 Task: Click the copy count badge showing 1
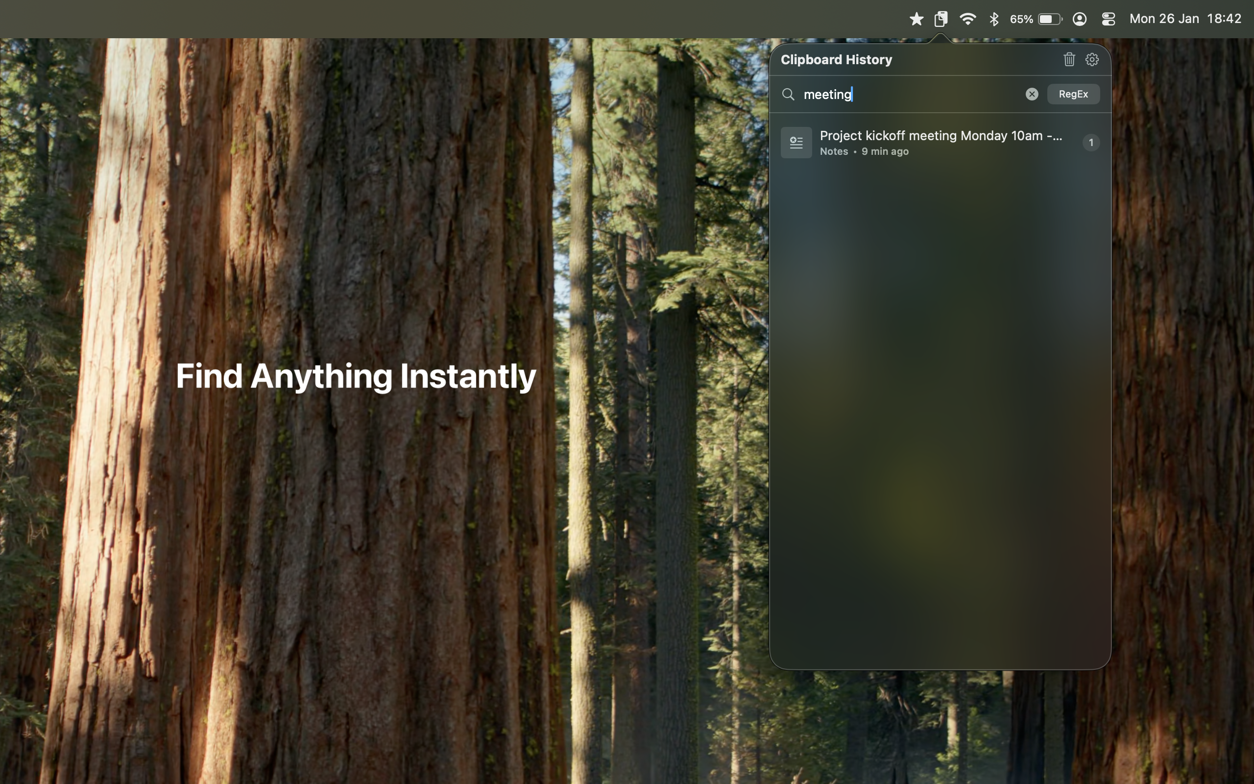1091,142
